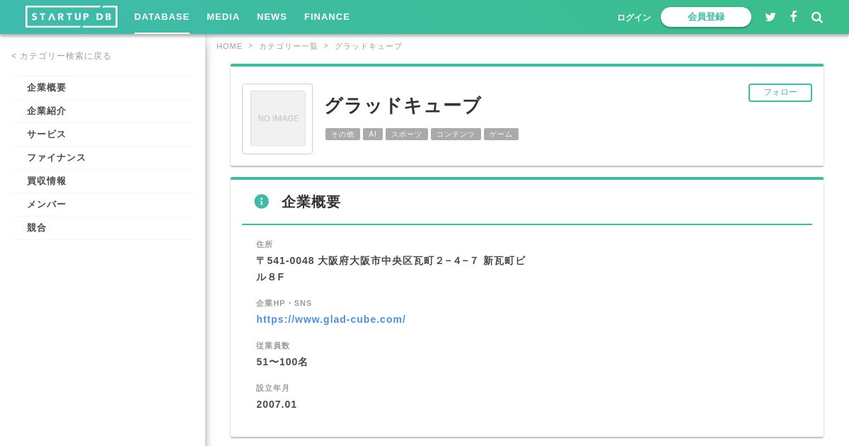Select 企業概要 in sidebar

(103, 88)
